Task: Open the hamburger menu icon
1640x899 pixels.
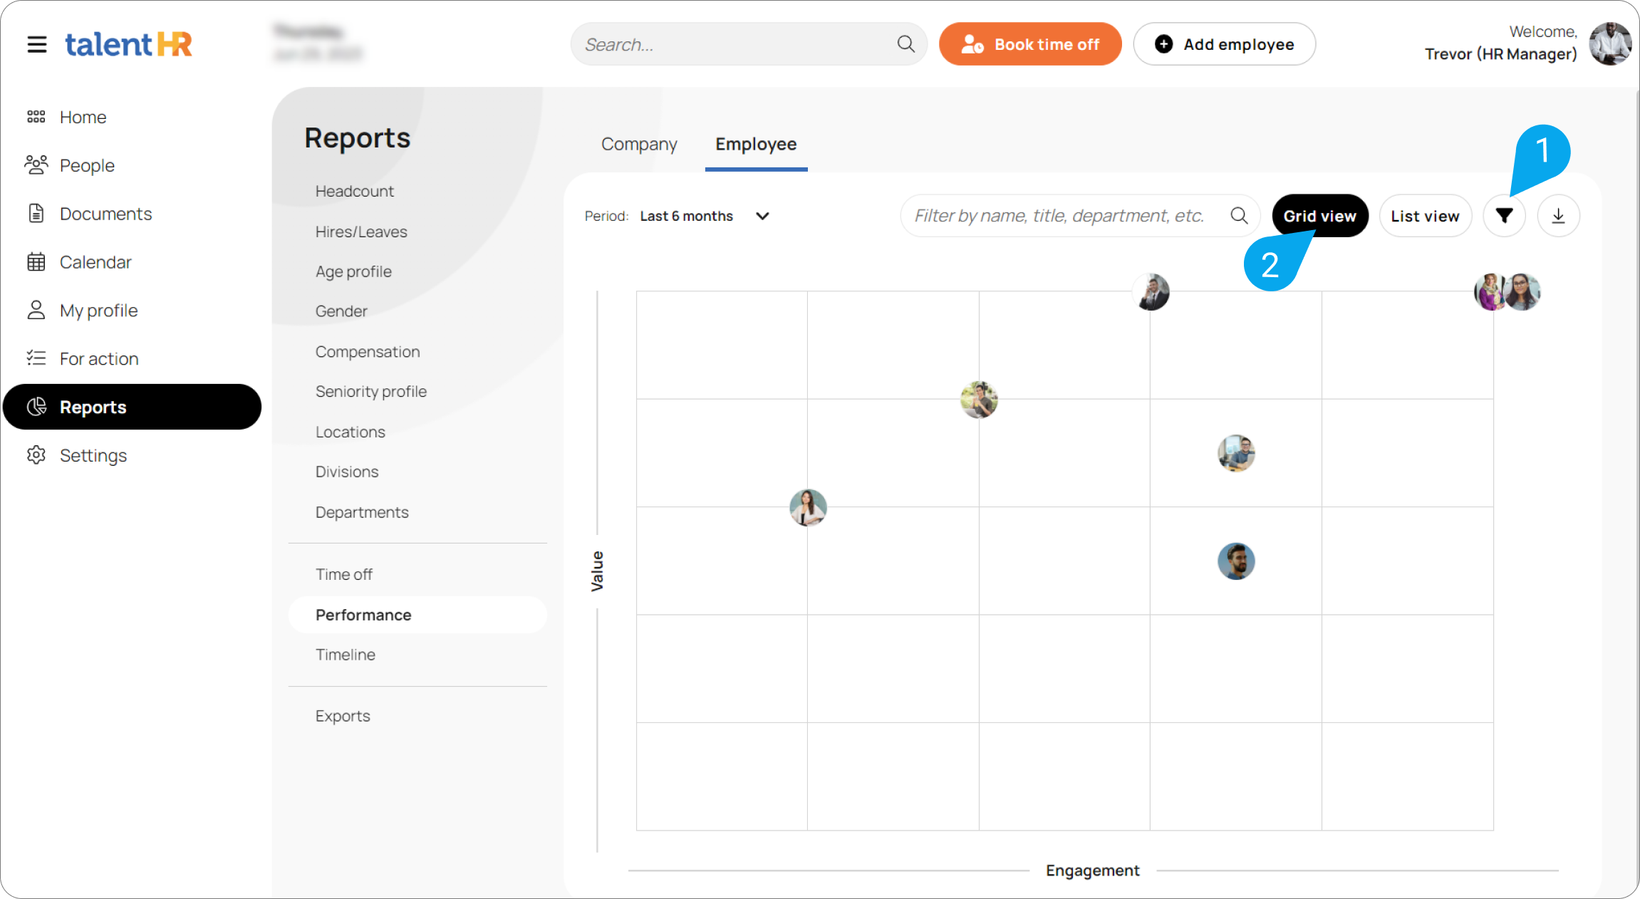Action: click(x=37, y=44)
